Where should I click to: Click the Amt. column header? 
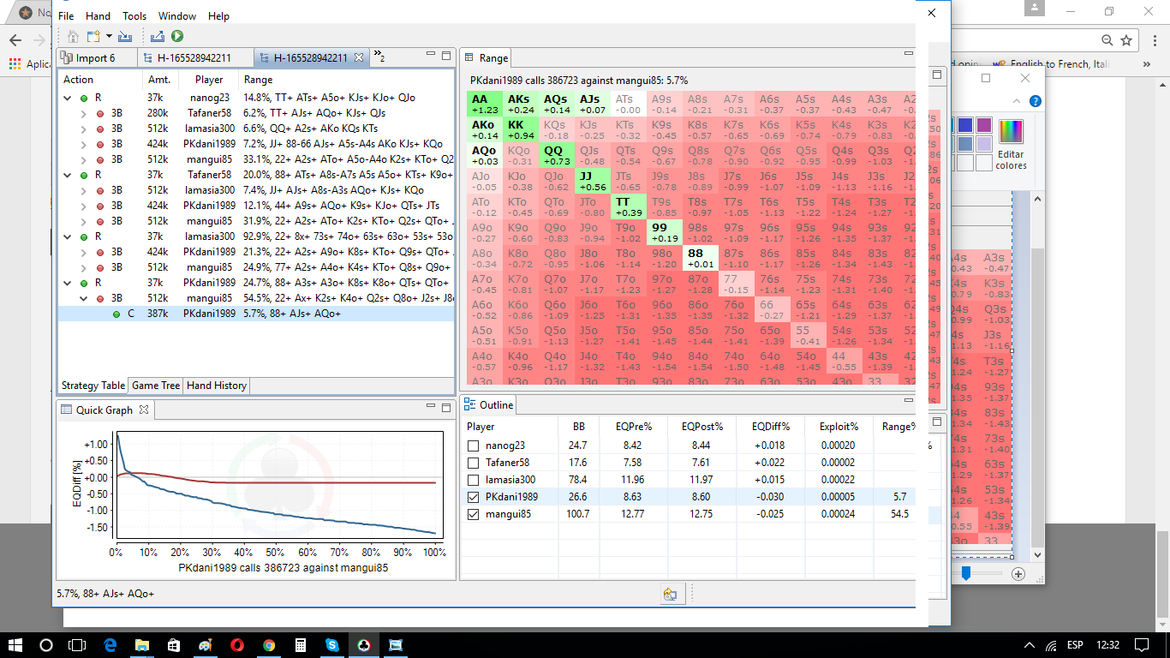(x=159, y=80)
